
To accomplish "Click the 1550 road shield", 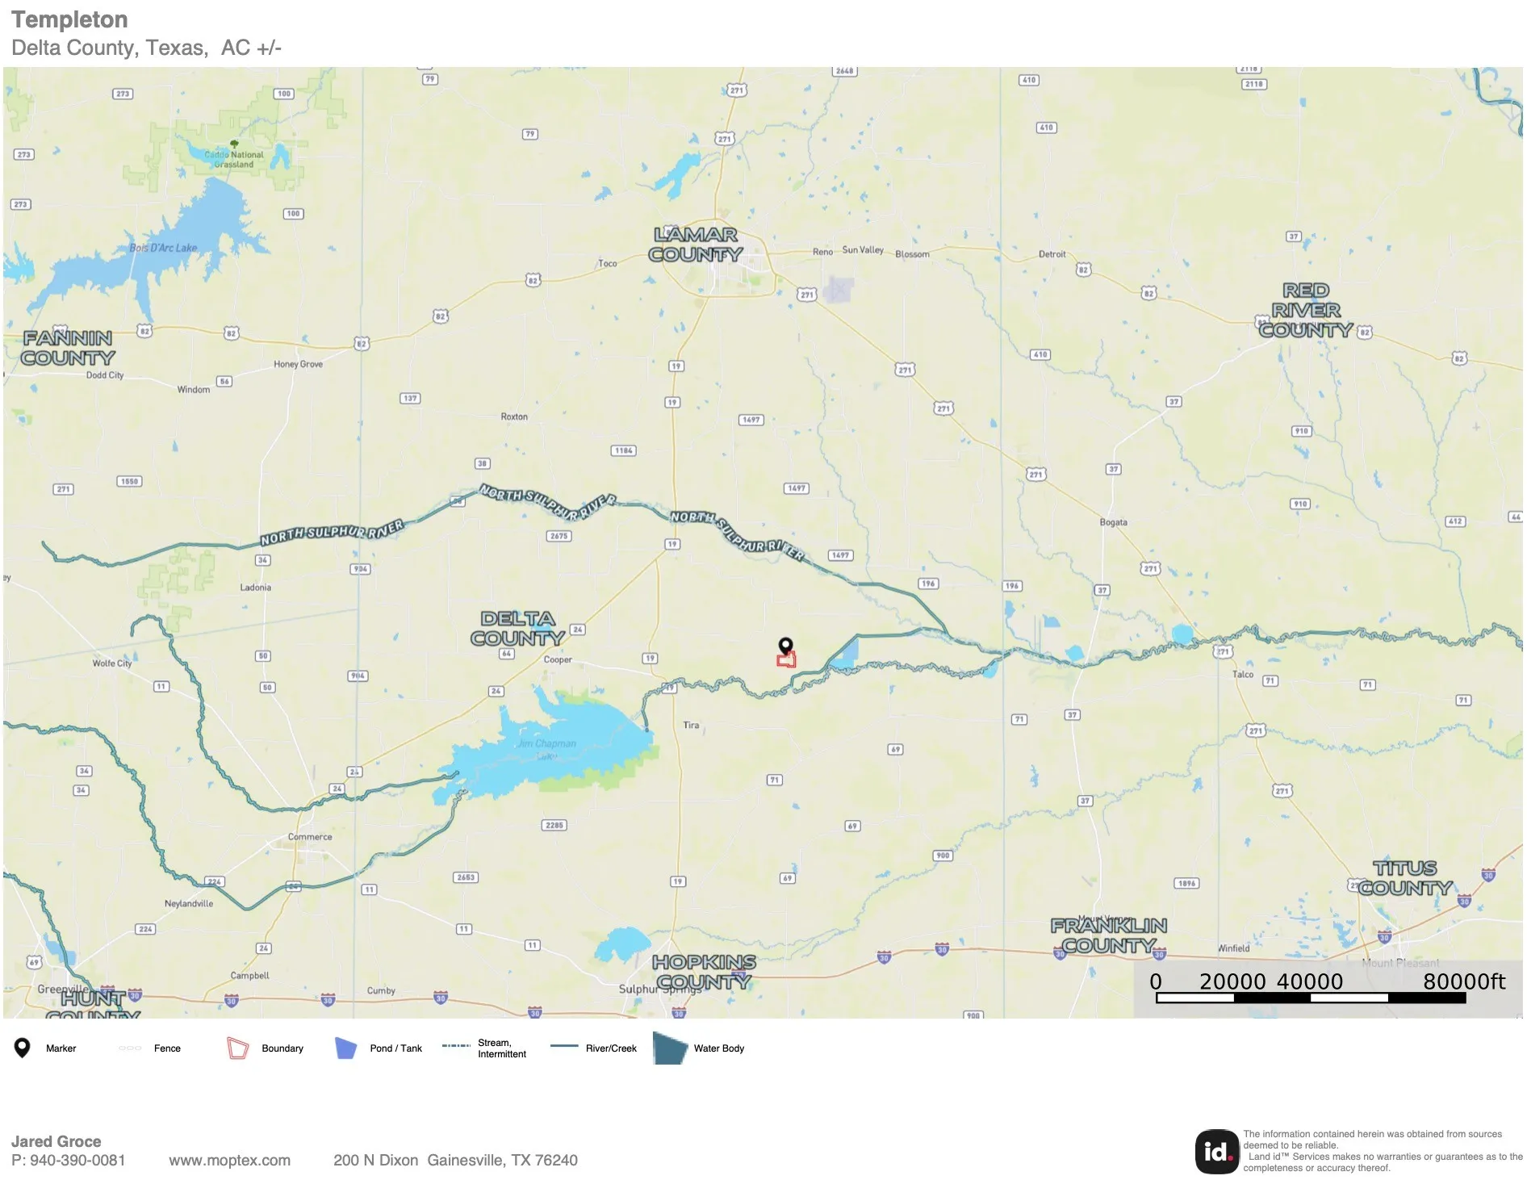I will pos(129,481).
